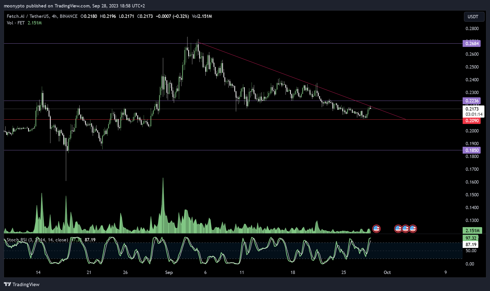Click the green 2.151M volume axis label

click(473, 231)
